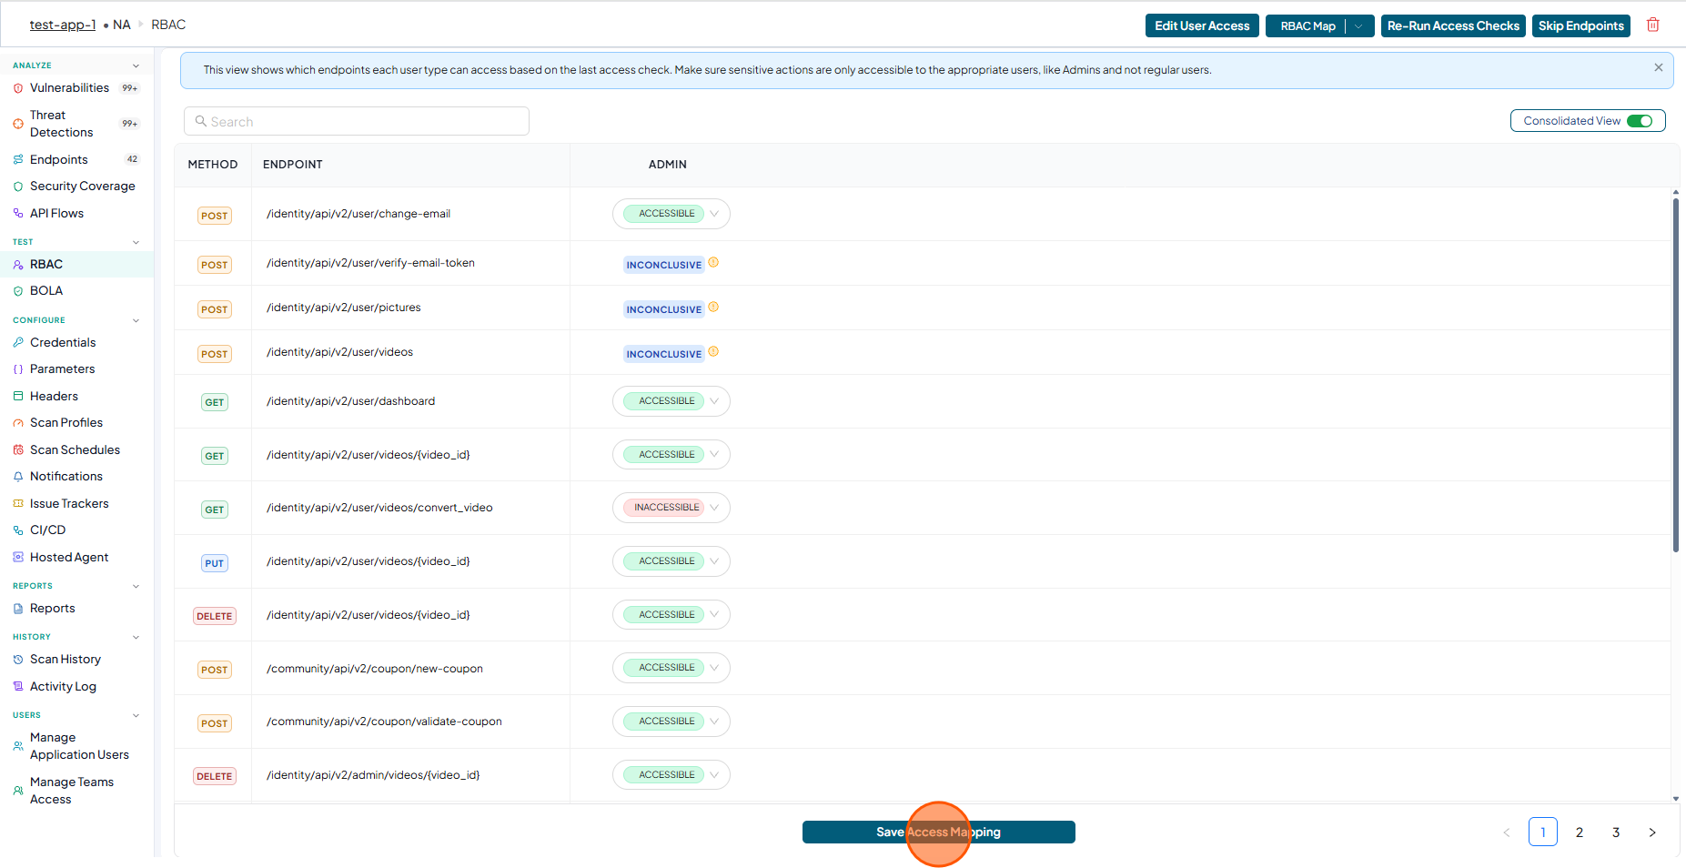
Task: Click info icon beside user/pictures Inconclusive
Action: click(713, 308)
